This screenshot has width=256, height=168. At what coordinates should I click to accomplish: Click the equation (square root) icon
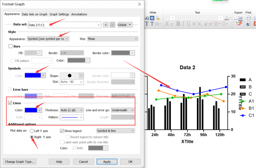[147, 18]
